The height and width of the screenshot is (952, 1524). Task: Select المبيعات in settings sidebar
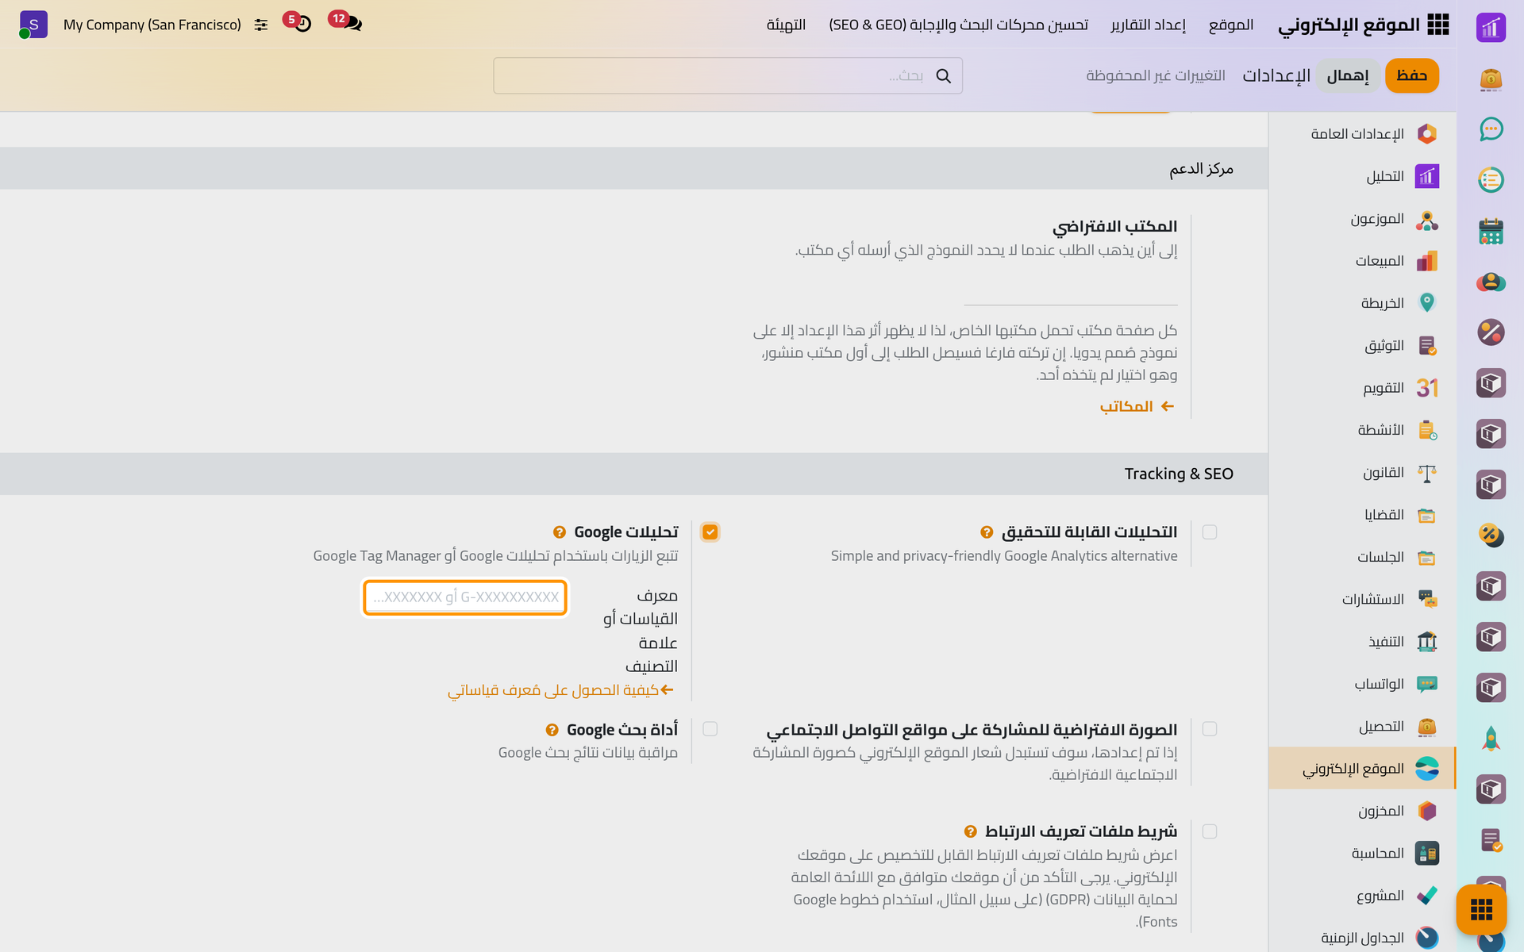[1362, 261]
